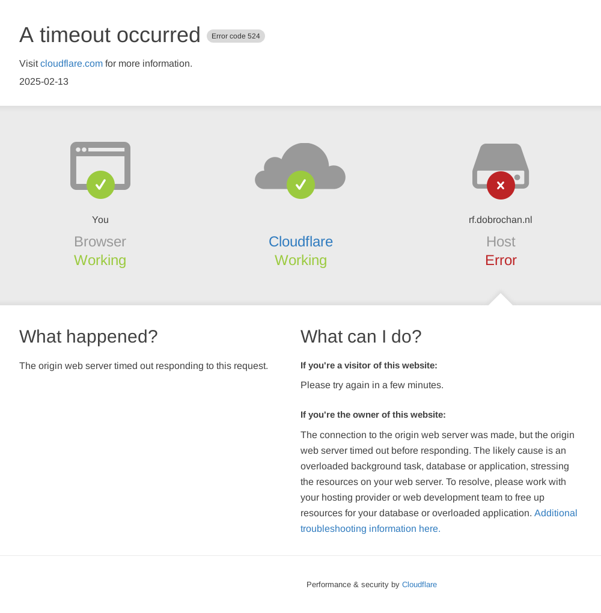Click the Host label text
Viewport: 601px width, 613px height.
point(501,242)
